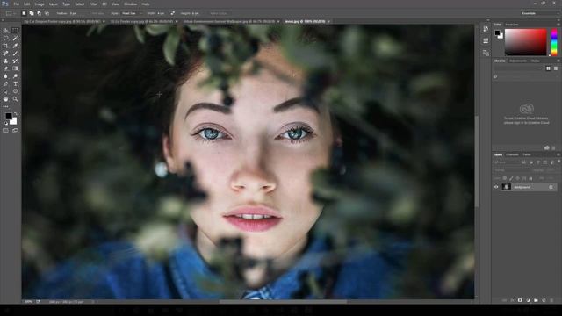Create new group folder button
The image size is (562, 316).
click(536, 300)
